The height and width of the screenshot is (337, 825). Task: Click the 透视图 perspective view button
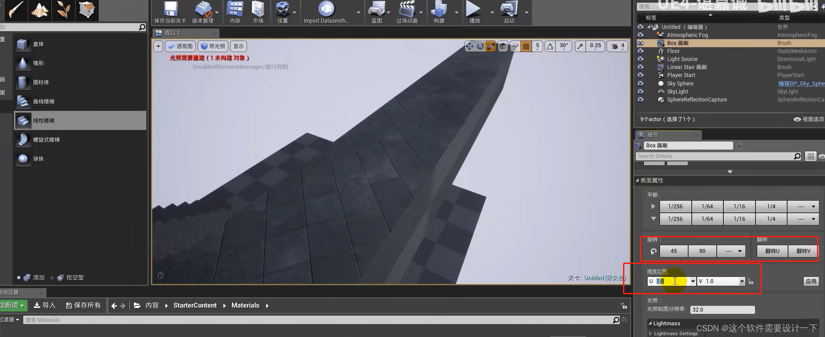coord(180,46)
